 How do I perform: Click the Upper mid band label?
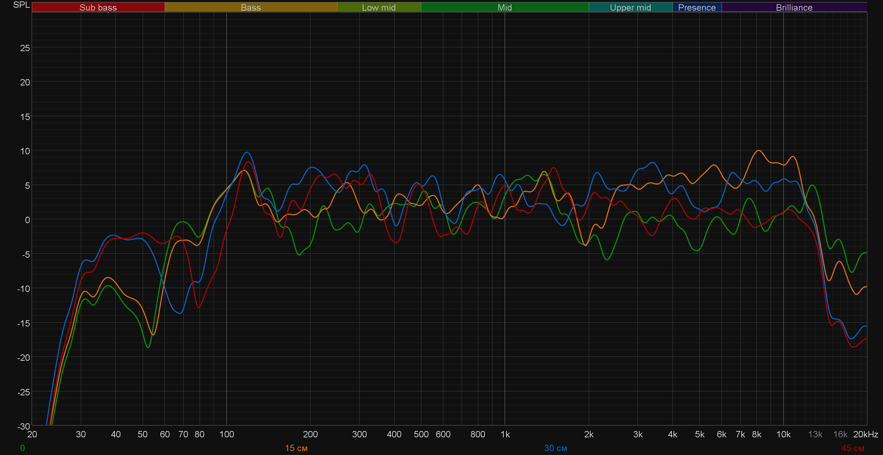coord(630,7)
